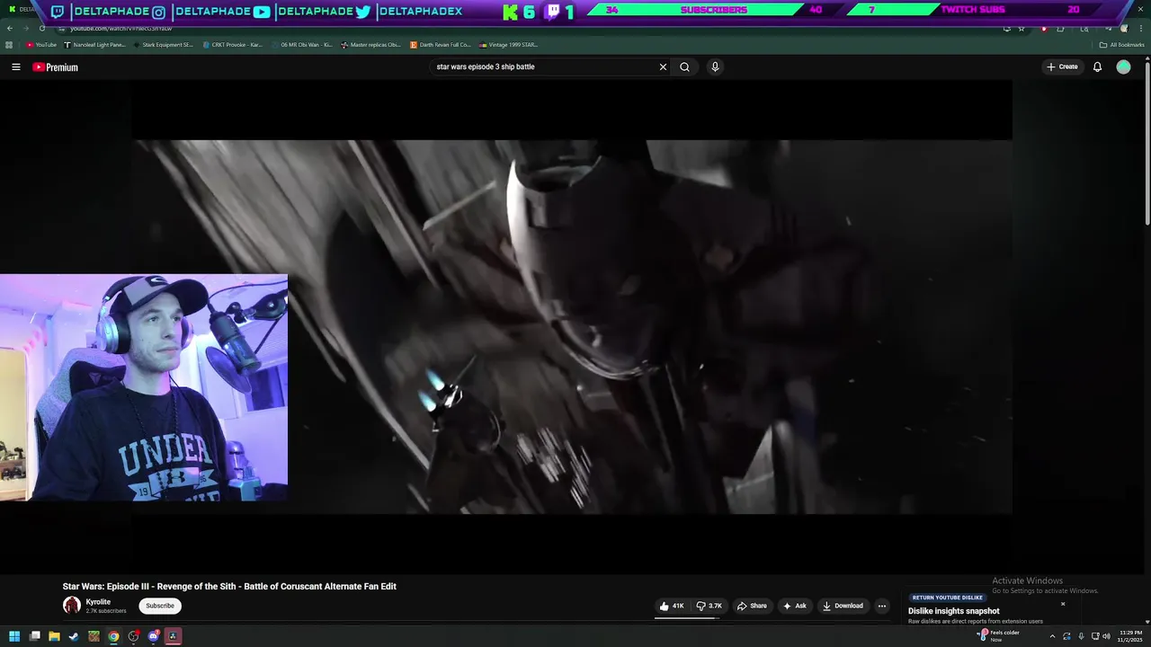The width and height of the screenshot is (1151, 647).
Task: Open the Kyrolite channel name link
Action: click(x=98, y=602)
